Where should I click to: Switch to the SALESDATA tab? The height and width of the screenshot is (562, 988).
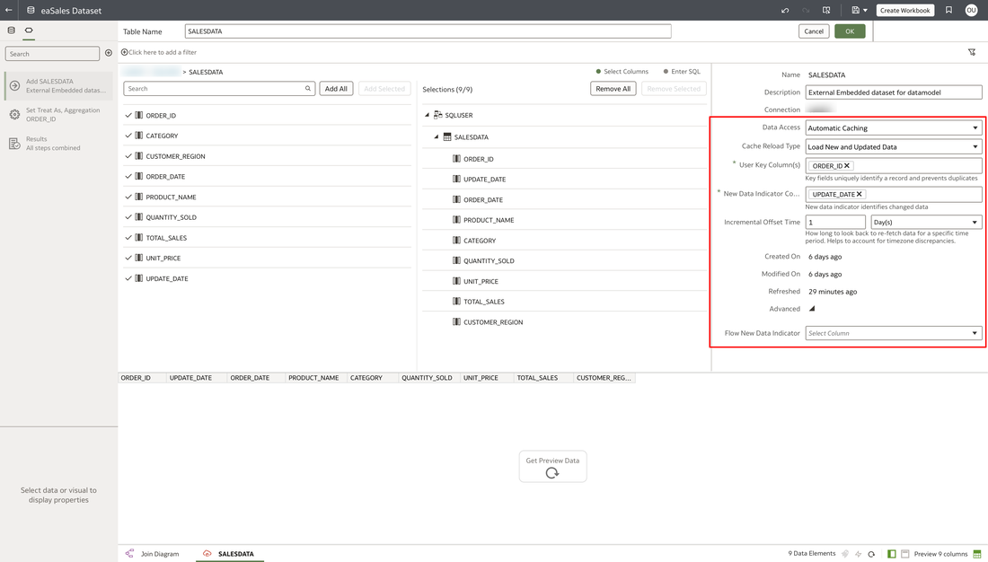tap(229, 554)
